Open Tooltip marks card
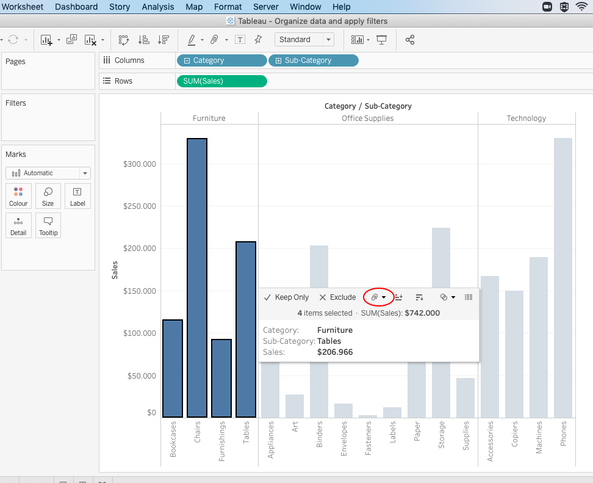Screen dimensions: 593x483 pos(48,225)
